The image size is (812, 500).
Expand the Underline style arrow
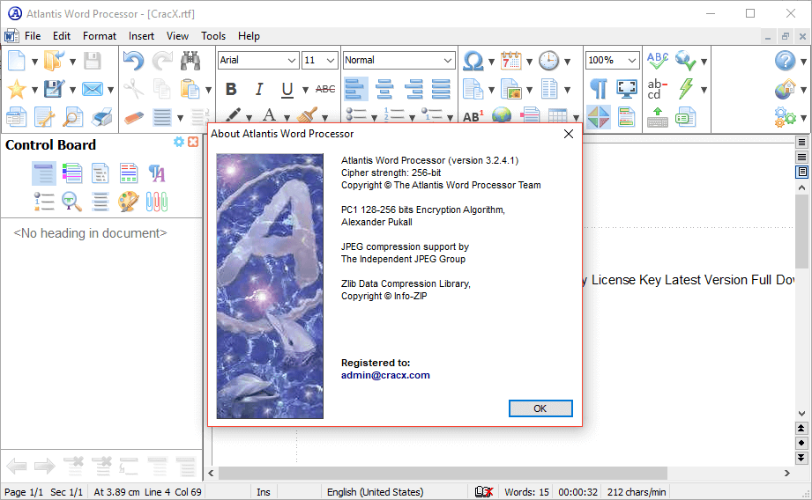(305, 90)
